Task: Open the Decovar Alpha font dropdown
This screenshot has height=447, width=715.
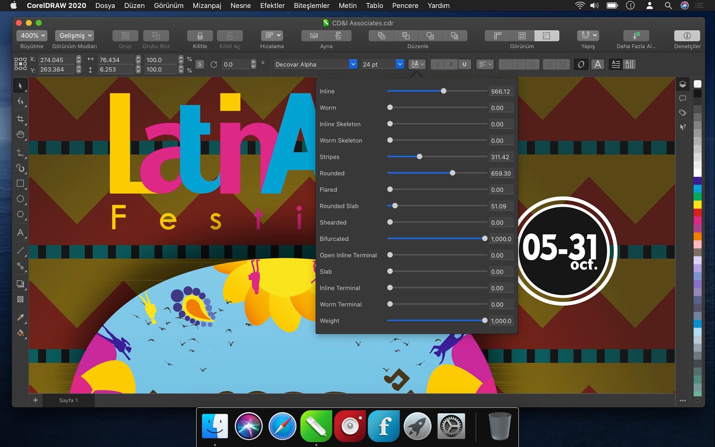Action: pyautogui.click(x=353, y=64)
